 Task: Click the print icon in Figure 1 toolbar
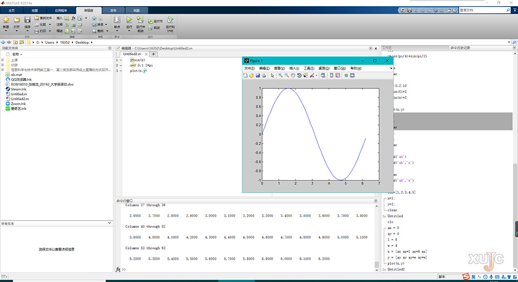coord(264,75)
